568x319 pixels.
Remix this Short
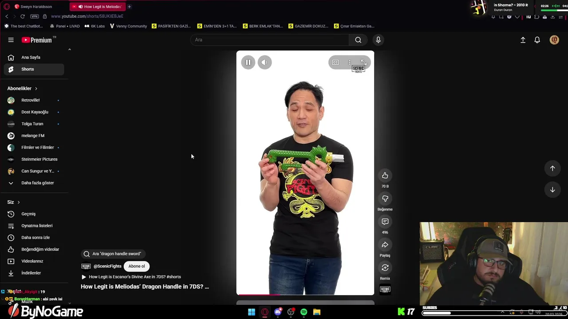click(385, 268)
